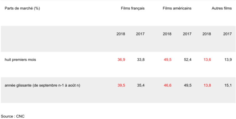Select the "année glissante" row label

(x=43, y=85)
